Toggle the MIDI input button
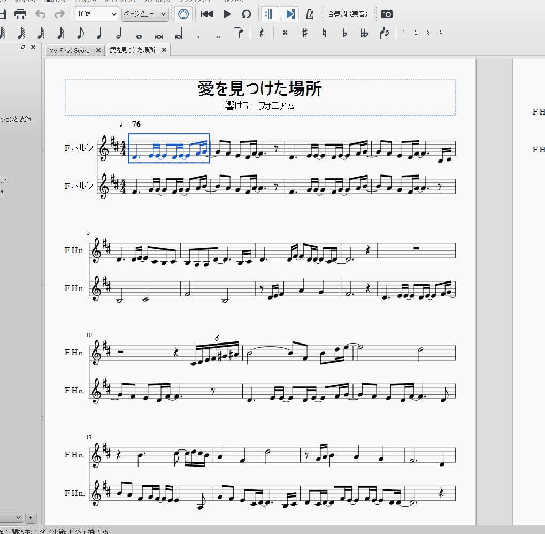The height and width of the screenshot is (534, 545). tap(183, 14)
